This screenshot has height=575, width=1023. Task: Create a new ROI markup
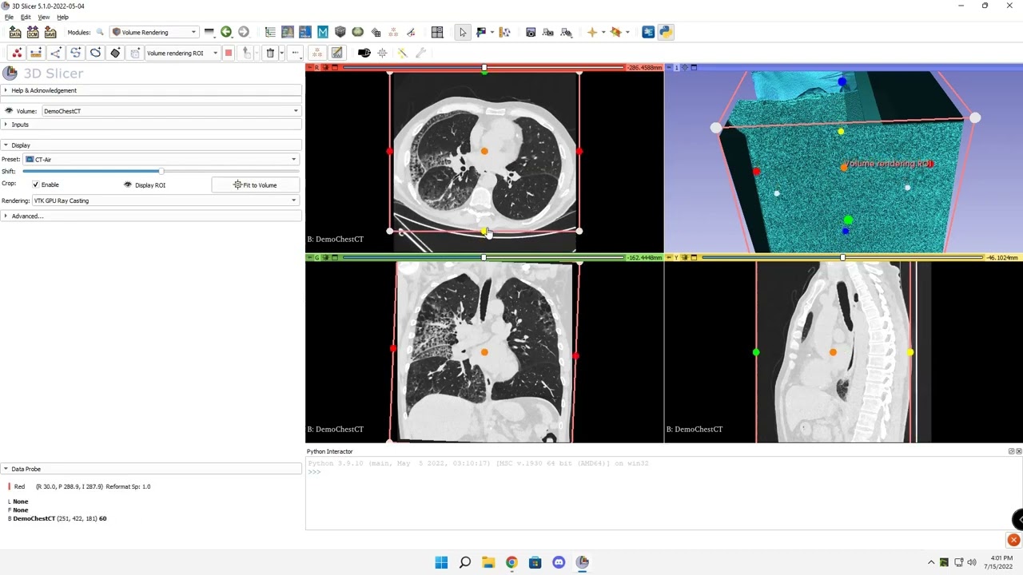[134, 53]
